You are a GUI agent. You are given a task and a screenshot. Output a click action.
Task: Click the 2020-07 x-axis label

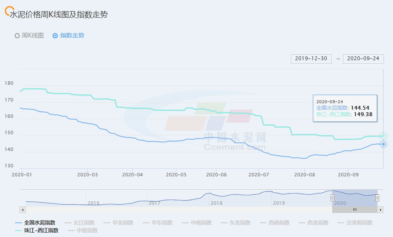[259, 175]
